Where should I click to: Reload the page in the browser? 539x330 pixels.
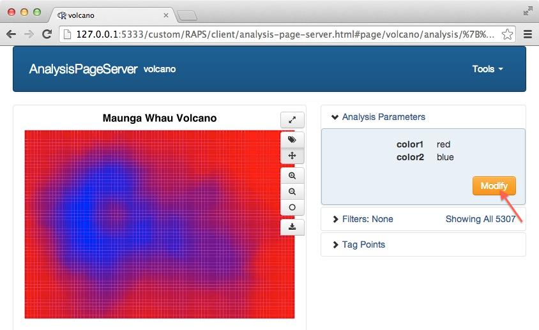(x=47, y=34)
